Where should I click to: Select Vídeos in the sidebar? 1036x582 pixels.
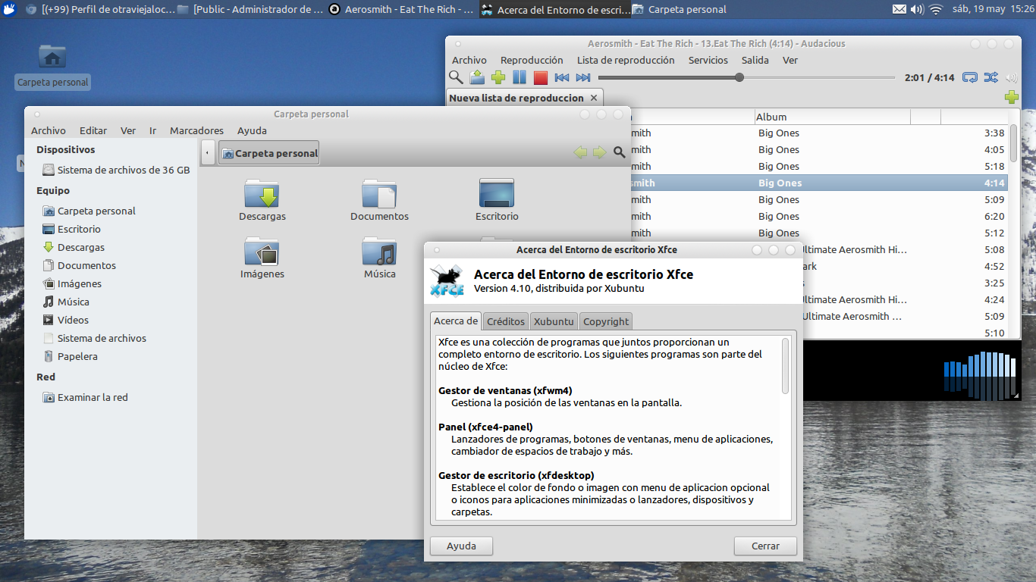(x=66, y=320)
